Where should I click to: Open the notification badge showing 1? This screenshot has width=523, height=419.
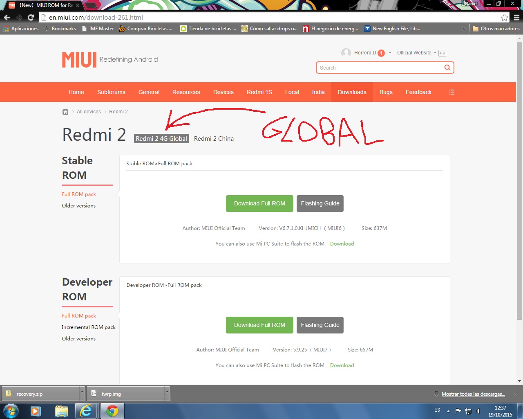pyautogui.click(x=381, y=53)
